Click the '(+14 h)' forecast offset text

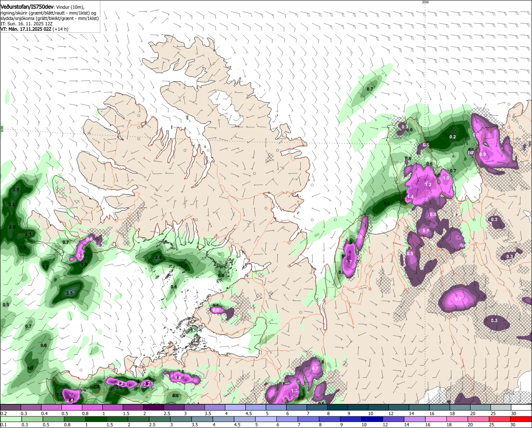[60, 29]
